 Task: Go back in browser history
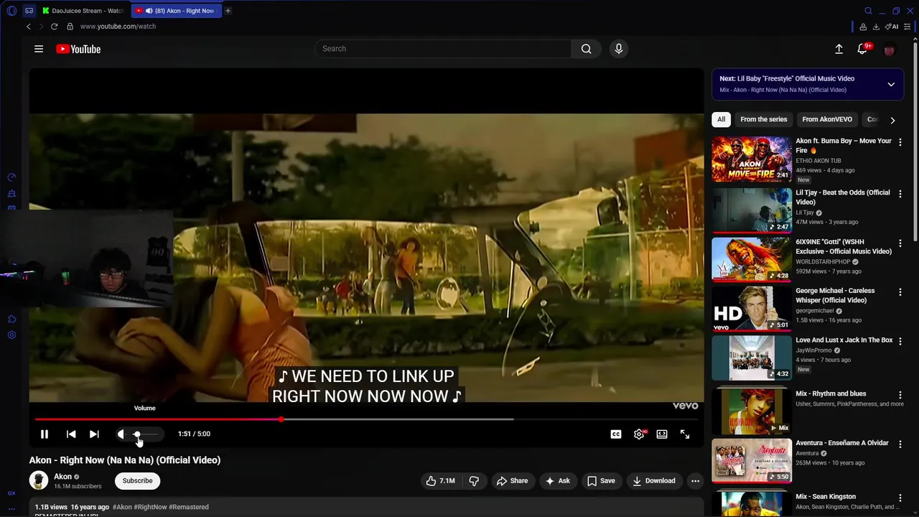tap(29, 27)
